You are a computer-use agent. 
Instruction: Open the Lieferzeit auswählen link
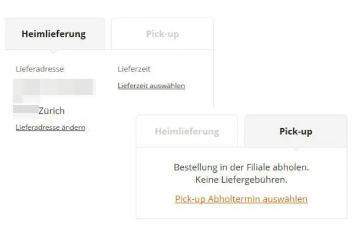point(151,85)
